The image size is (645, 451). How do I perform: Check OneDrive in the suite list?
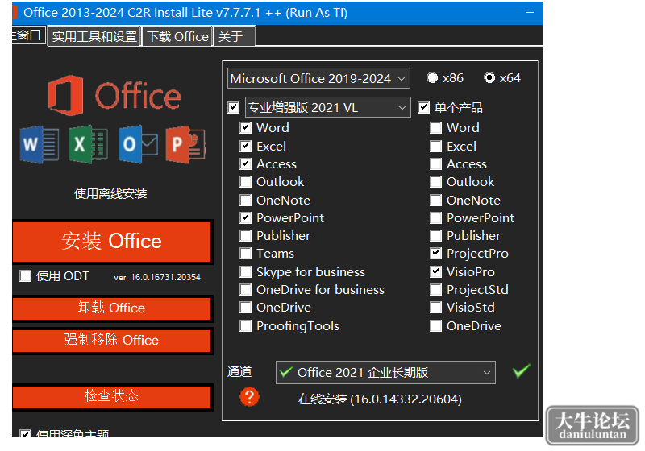246,308
